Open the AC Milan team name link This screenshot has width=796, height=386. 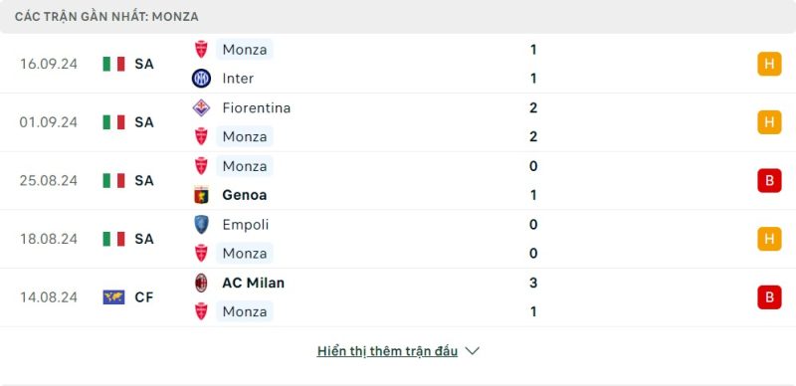[x=254, y=283]
